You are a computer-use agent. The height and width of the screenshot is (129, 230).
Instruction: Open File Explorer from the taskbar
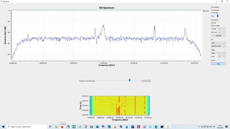click(x=56, y=127)
